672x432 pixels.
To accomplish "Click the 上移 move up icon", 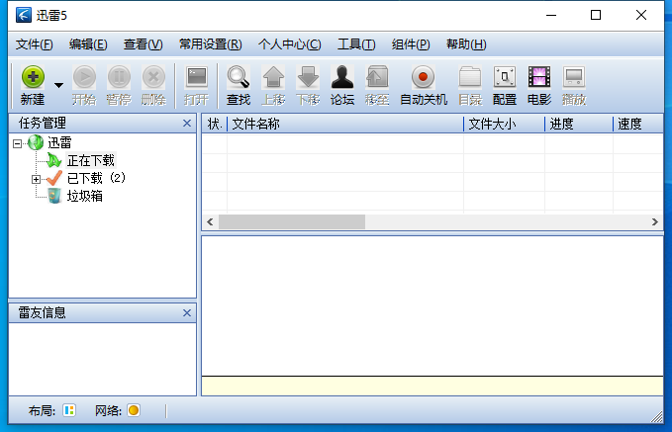I will pyautogui.click(x=273, y=85).
